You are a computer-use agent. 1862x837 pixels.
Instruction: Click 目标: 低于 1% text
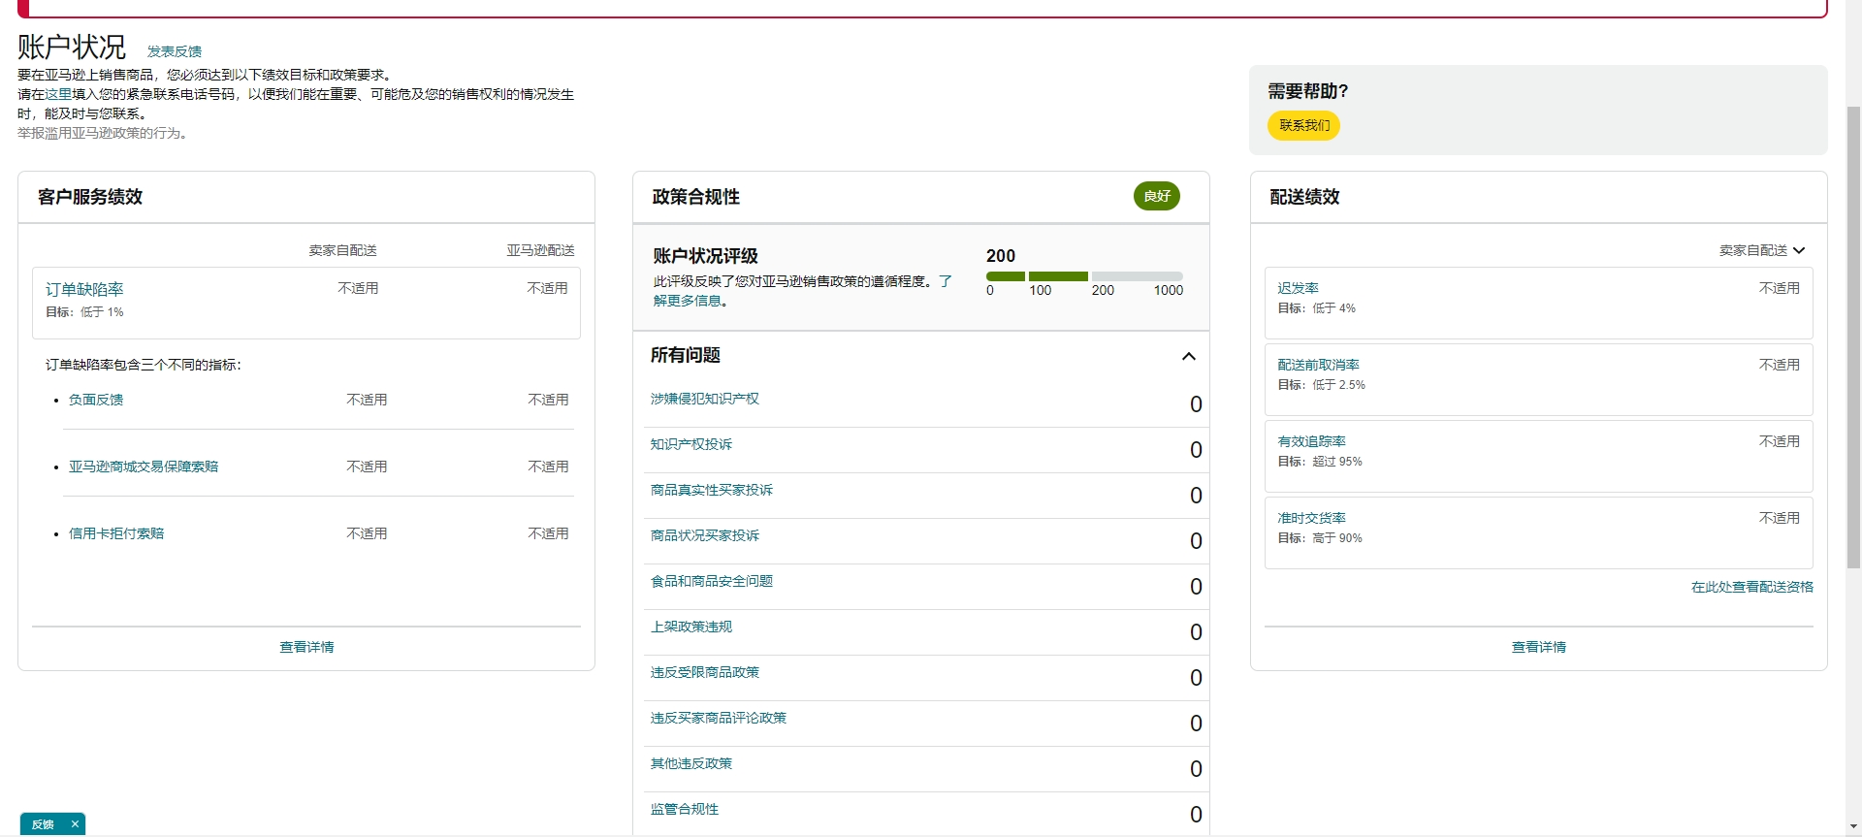[x=84, y=312]
